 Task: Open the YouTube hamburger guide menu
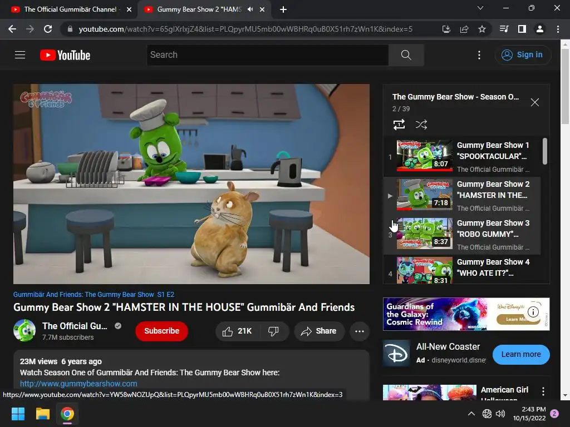20,55
